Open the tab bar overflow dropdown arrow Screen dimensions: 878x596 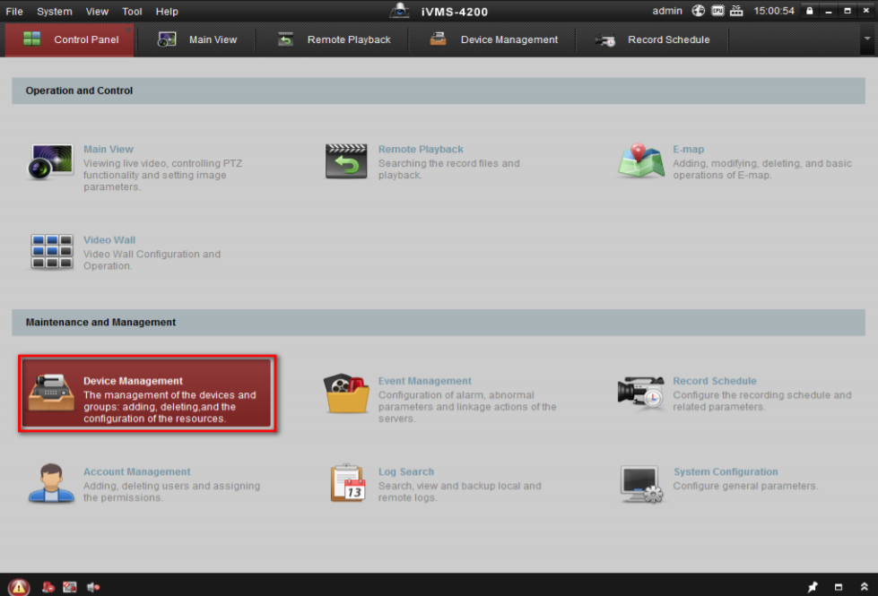867,39
